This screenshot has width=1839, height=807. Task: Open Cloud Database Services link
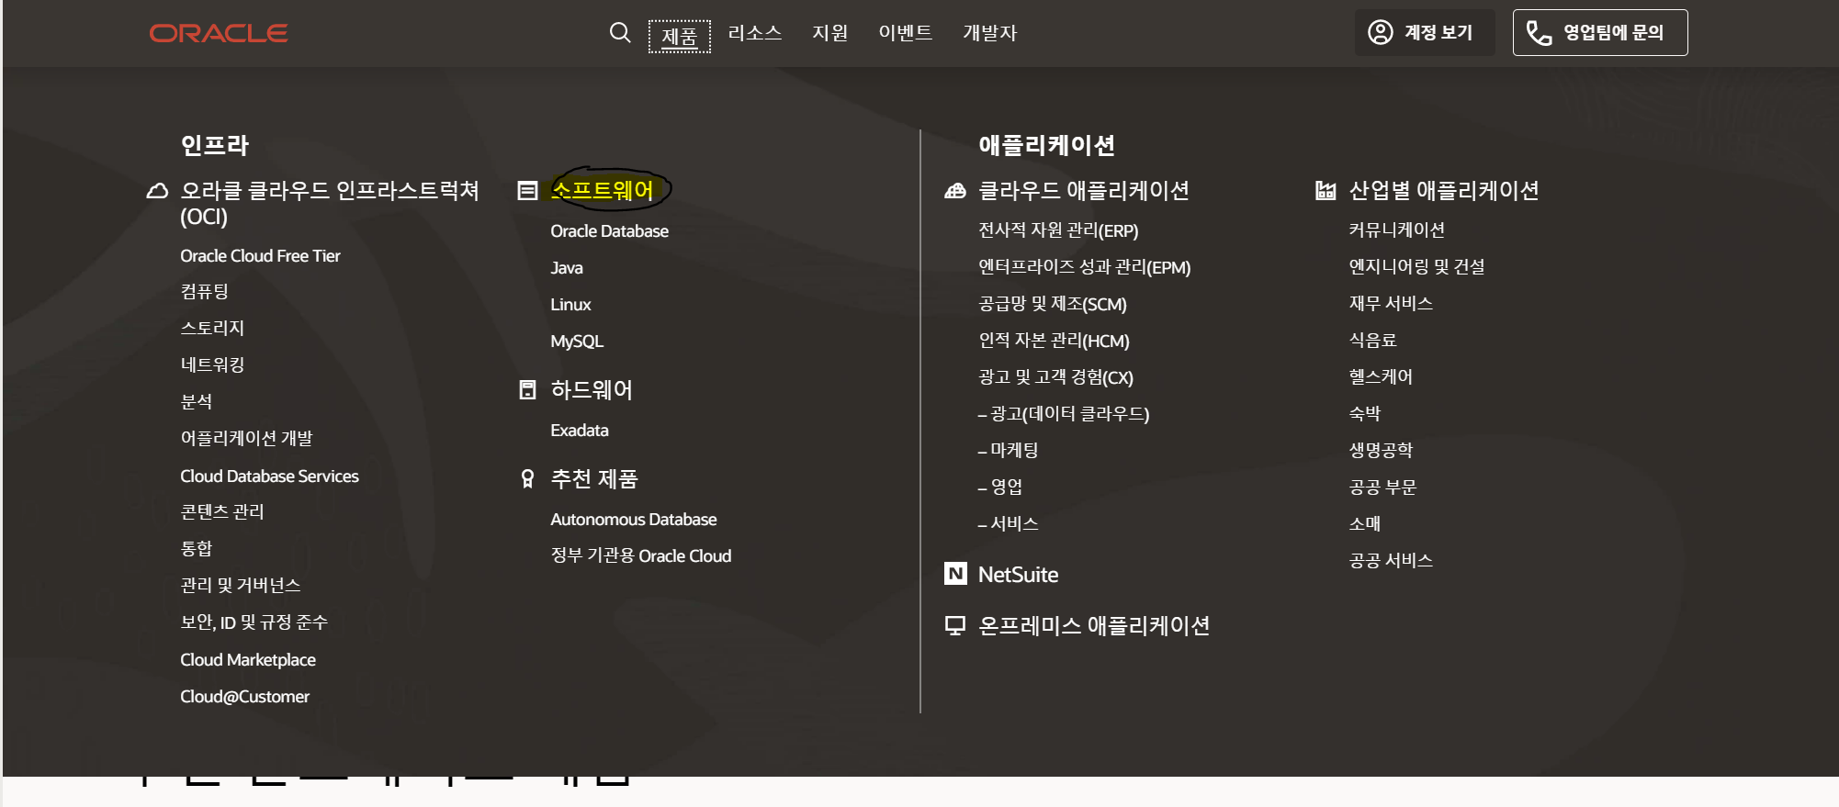click(269, 476)
